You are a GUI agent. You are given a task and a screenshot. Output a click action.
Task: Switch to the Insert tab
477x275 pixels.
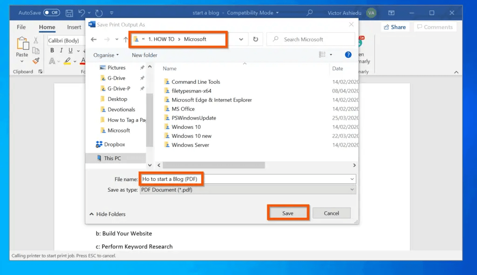pyautogui.click(x=74, y=27)
